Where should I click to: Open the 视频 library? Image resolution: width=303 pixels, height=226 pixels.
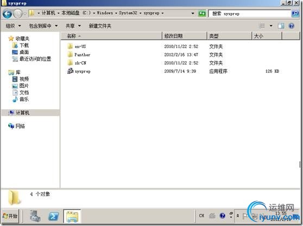tap(21, 79)
